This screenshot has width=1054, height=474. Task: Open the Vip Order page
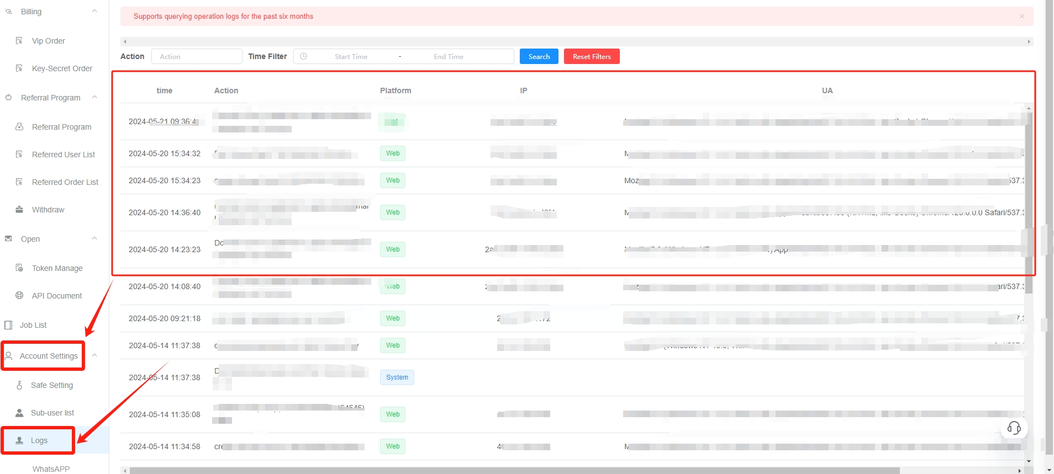point(48,41)
